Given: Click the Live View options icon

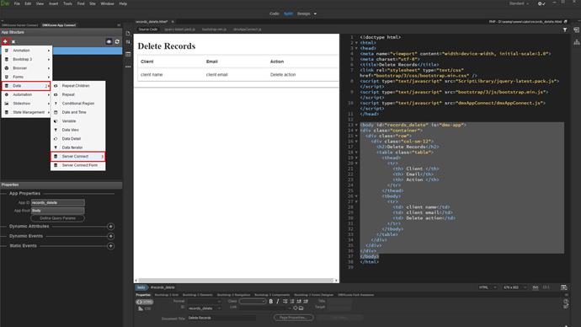Looking at the screenshot, I should click(x=128, y=54).
